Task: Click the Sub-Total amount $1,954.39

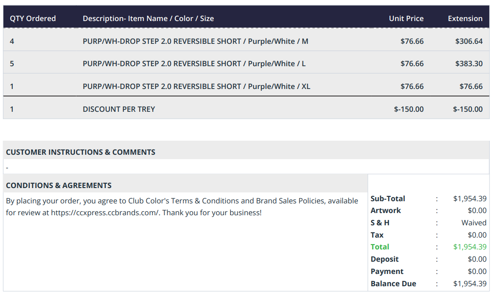Action: (470, 199)
